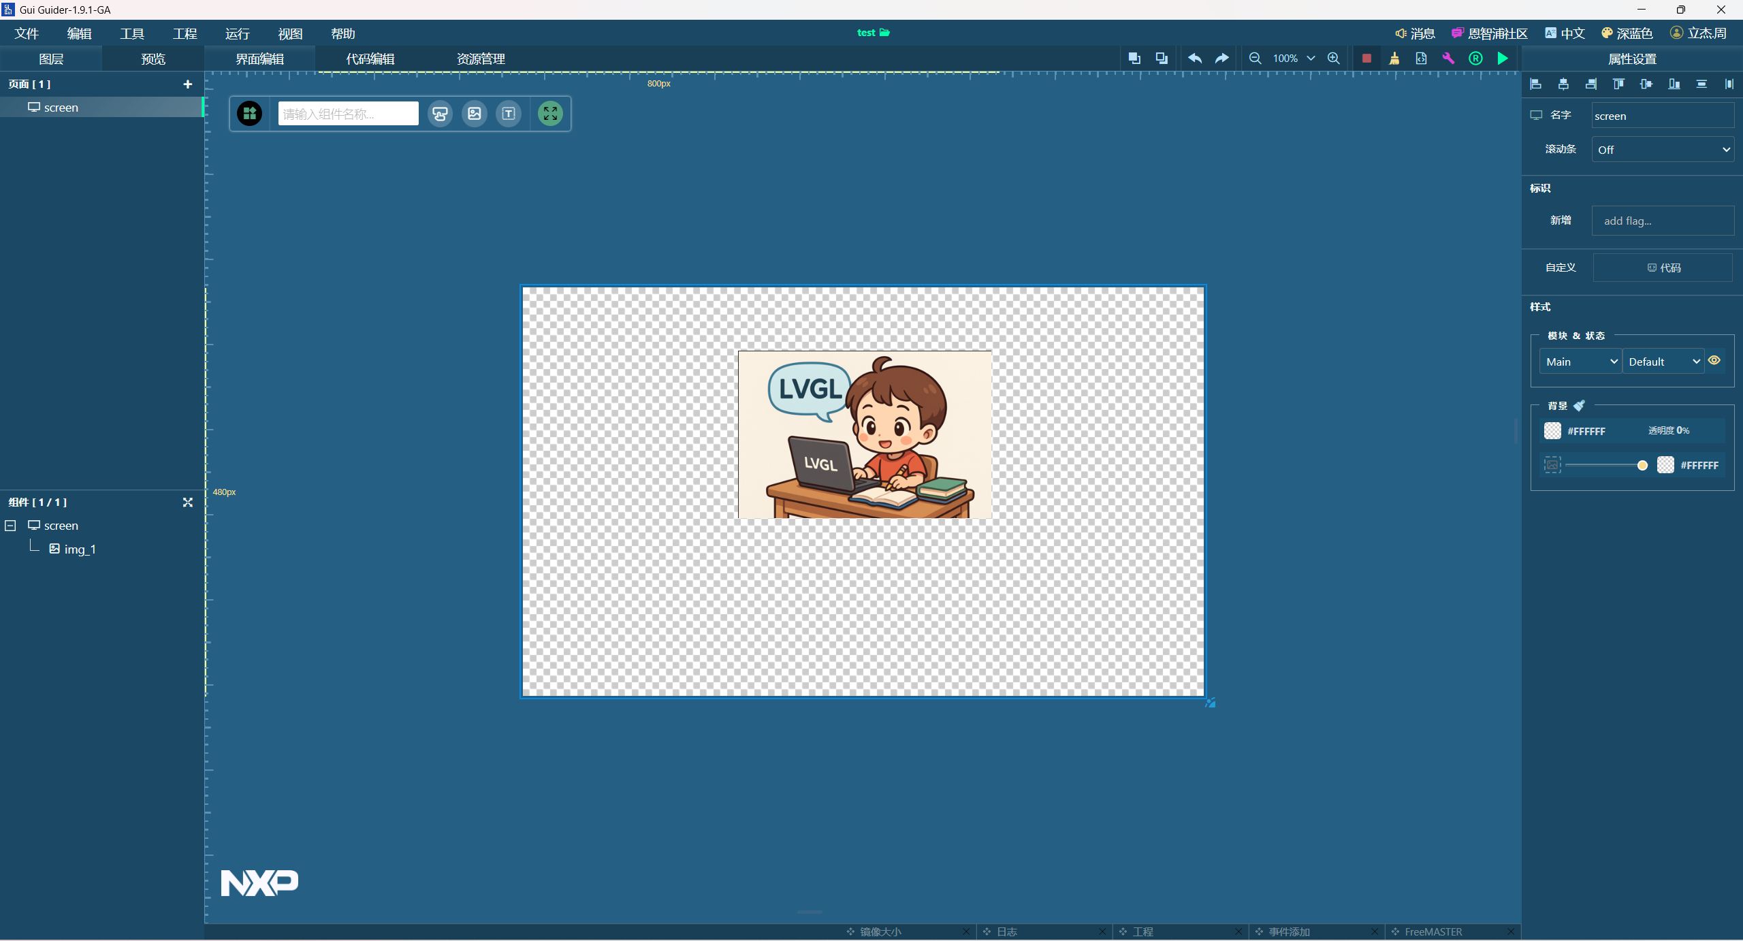Image resolution: width=1743 pixels, height=941 pixels.
Task: Open the 帮助 menu
Action: click(343, 33)
